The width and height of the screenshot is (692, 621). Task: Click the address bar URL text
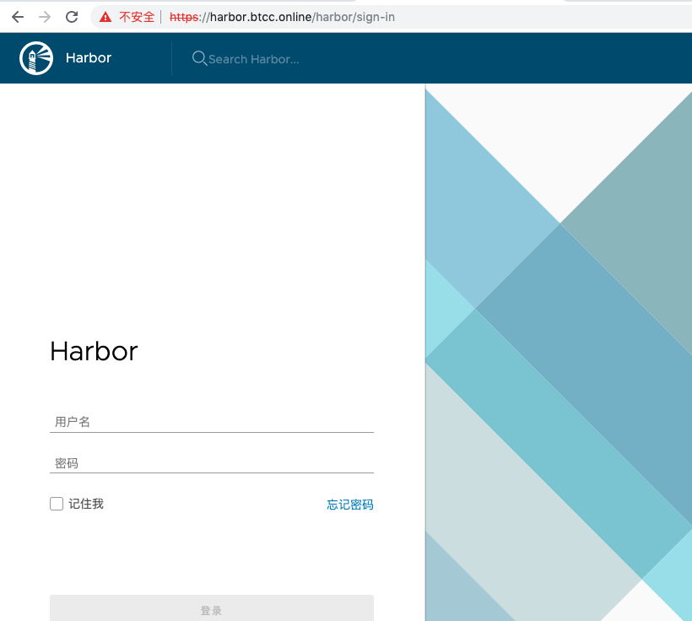tap(282, 17)
